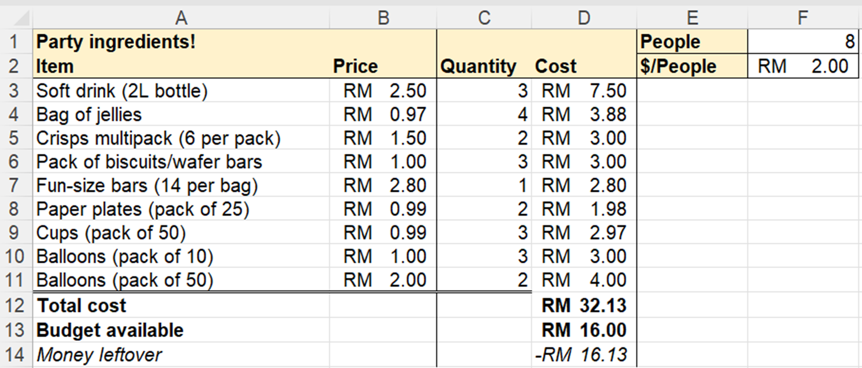Click Soft drink cost RM 7.50
Image resolution: width=862 pixels, height=368 pixels.
tap(584, 91)
